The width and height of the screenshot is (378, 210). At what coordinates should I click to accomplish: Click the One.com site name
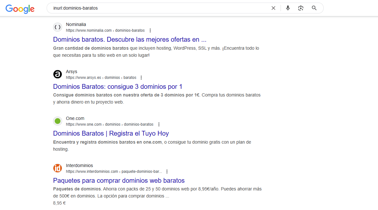point(75,118)
